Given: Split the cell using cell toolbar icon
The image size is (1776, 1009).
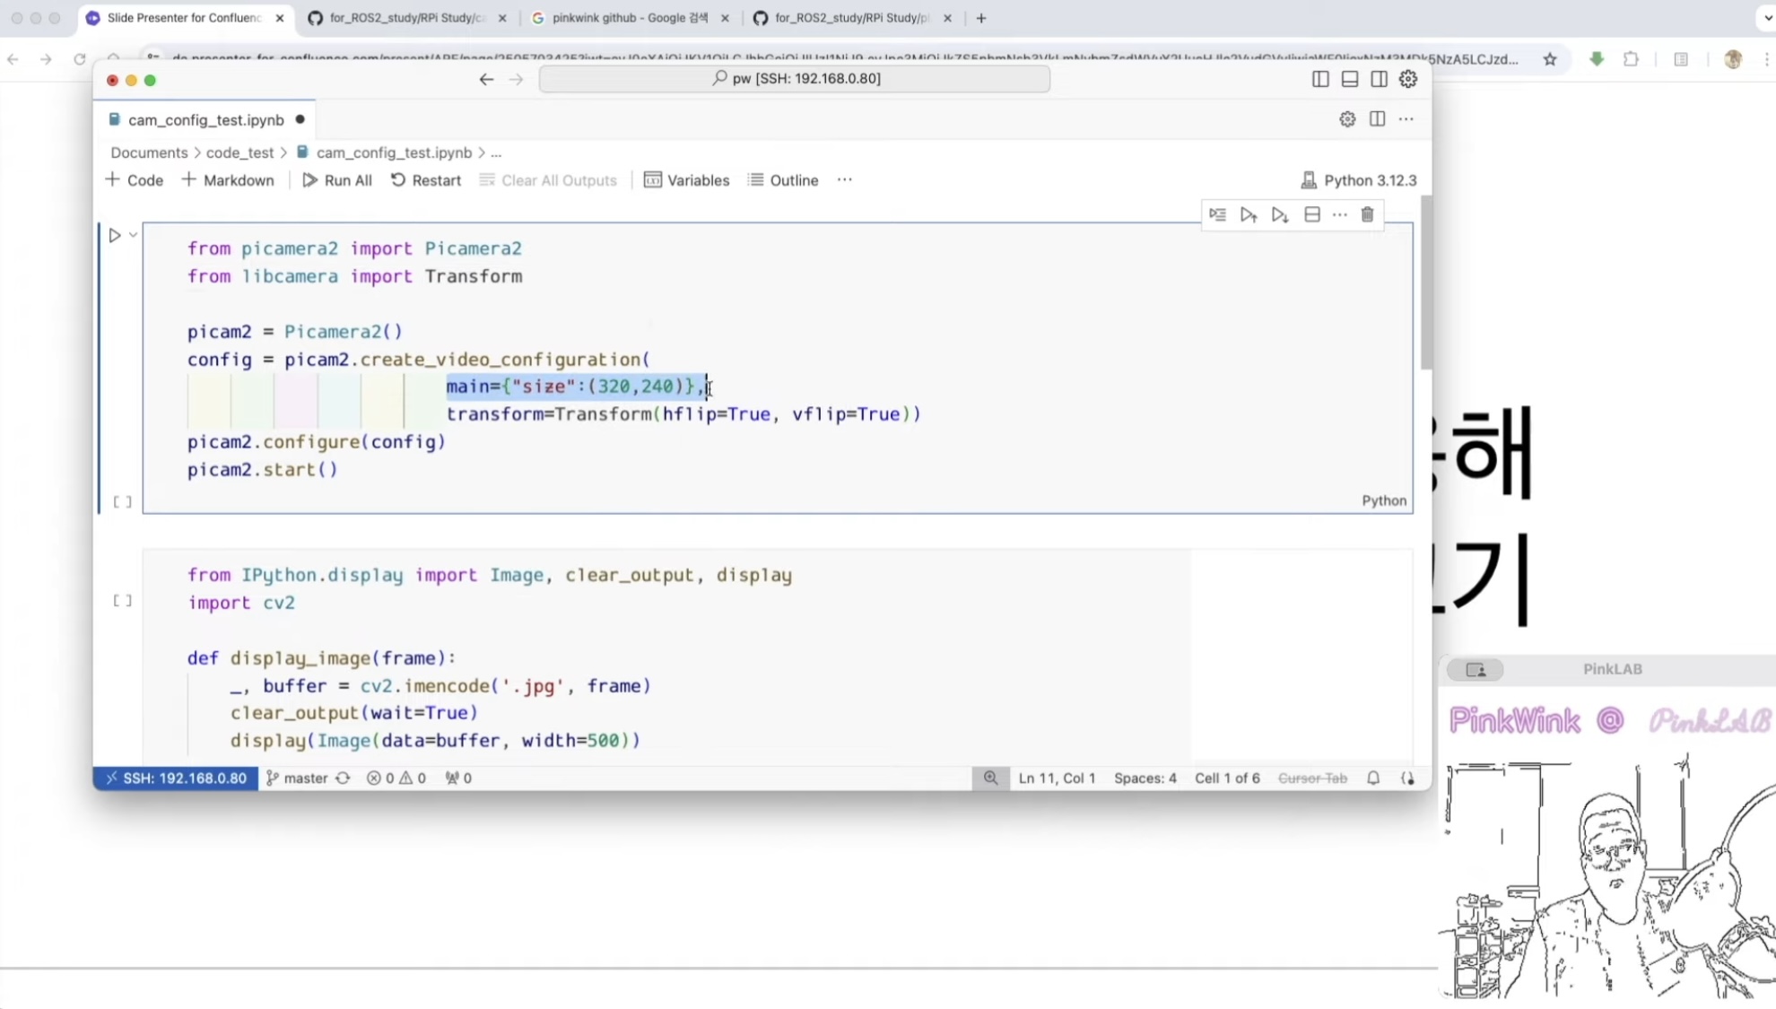Looking at the screenshot, I should [1311, 215].
